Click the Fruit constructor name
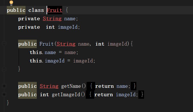Screen dimensions: 193x112 (x=46, y=44)
